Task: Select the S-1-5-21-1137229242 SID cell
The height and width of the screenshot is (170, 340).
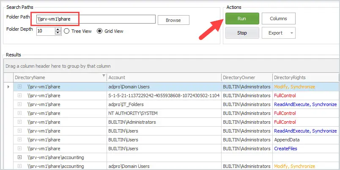Action: [164, 96]
